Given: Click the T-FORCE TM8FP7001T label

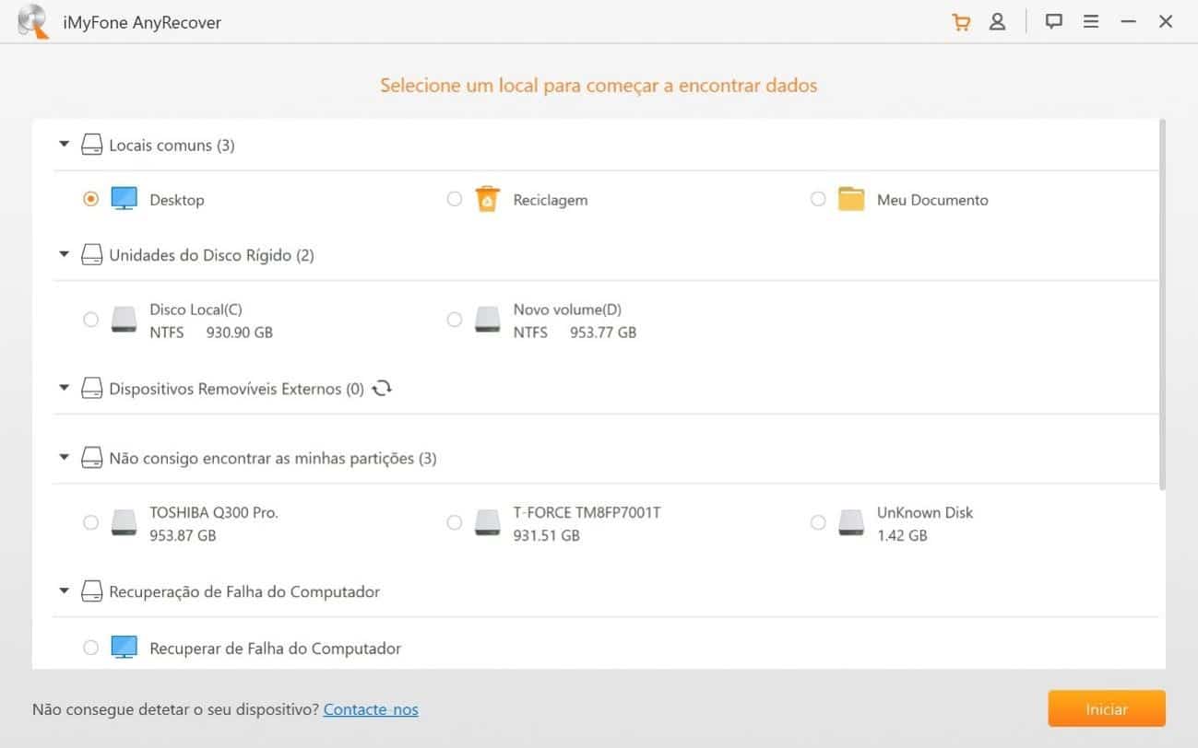Looking at the screenshot, I should 587,512.
